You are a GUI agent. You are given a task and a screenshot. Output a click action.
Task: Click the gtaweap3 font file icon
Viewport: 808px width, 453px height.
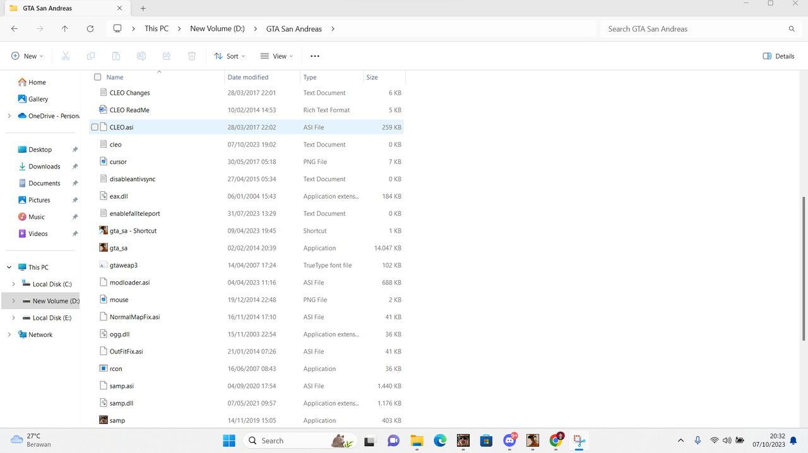point(104,265)
